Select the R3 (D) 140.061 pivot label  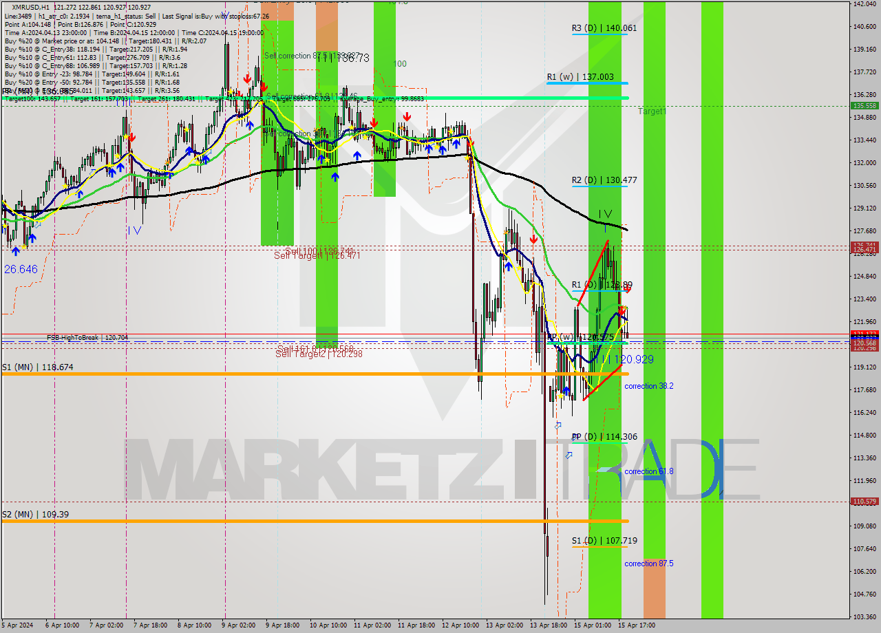604,28
